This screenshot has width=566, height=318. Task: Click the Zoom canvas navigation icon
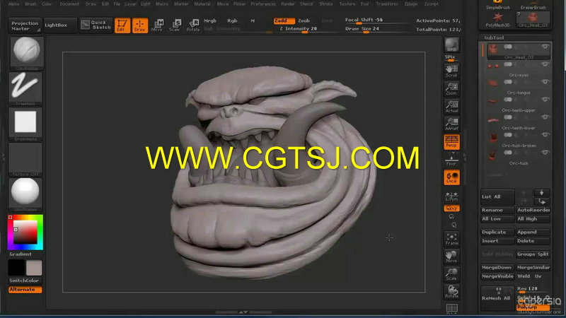tap(451, 89)
